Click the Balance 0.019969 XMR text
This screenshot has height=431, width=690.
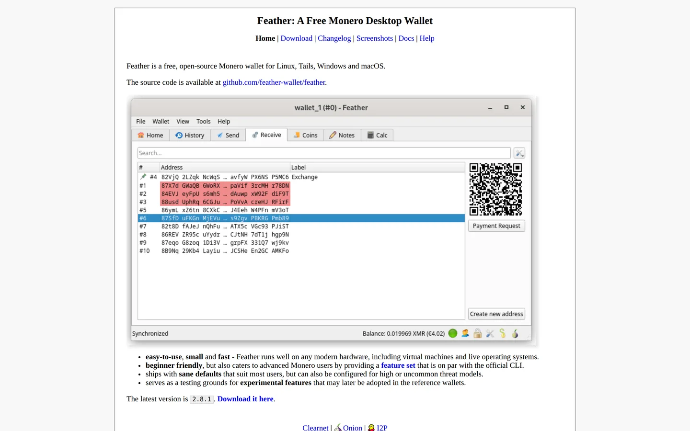pyautogui.click(x=403, y=334)
